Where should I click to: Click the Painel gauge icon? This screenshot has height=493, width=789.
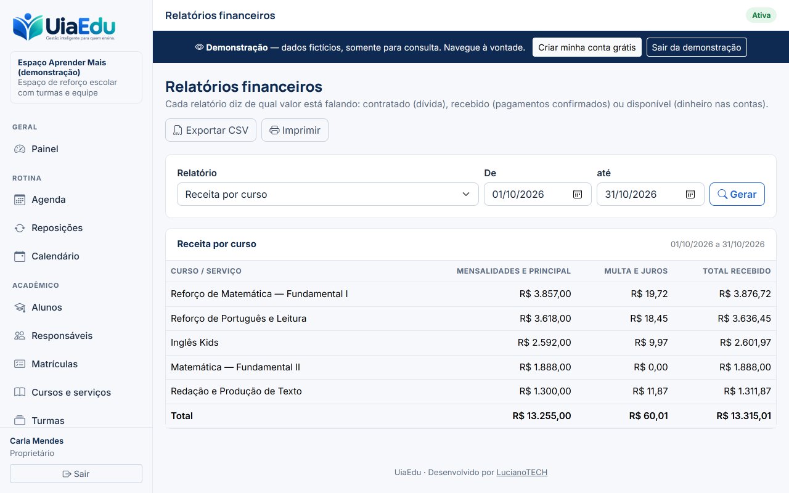click(20, 149)
